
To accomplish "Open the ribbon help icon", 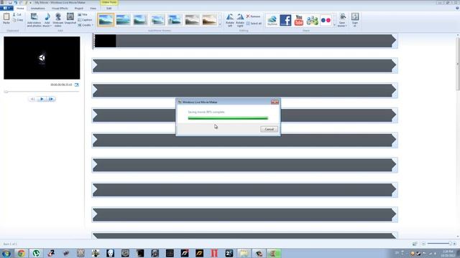I will point(457,8).
